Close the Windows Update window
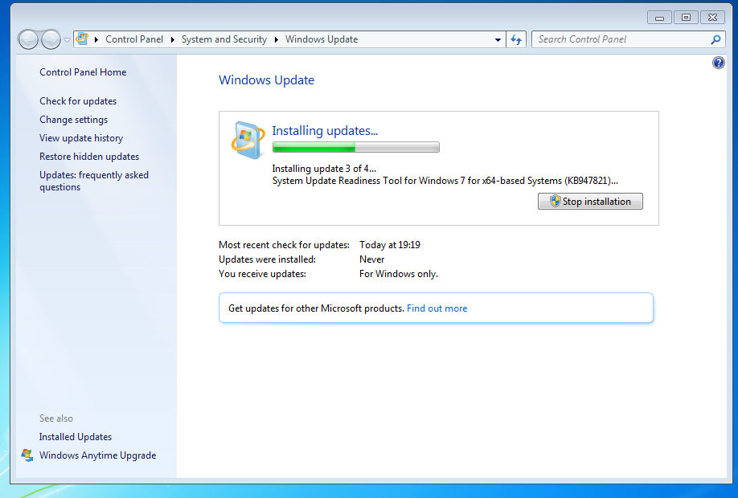 [x=712, y=18]
